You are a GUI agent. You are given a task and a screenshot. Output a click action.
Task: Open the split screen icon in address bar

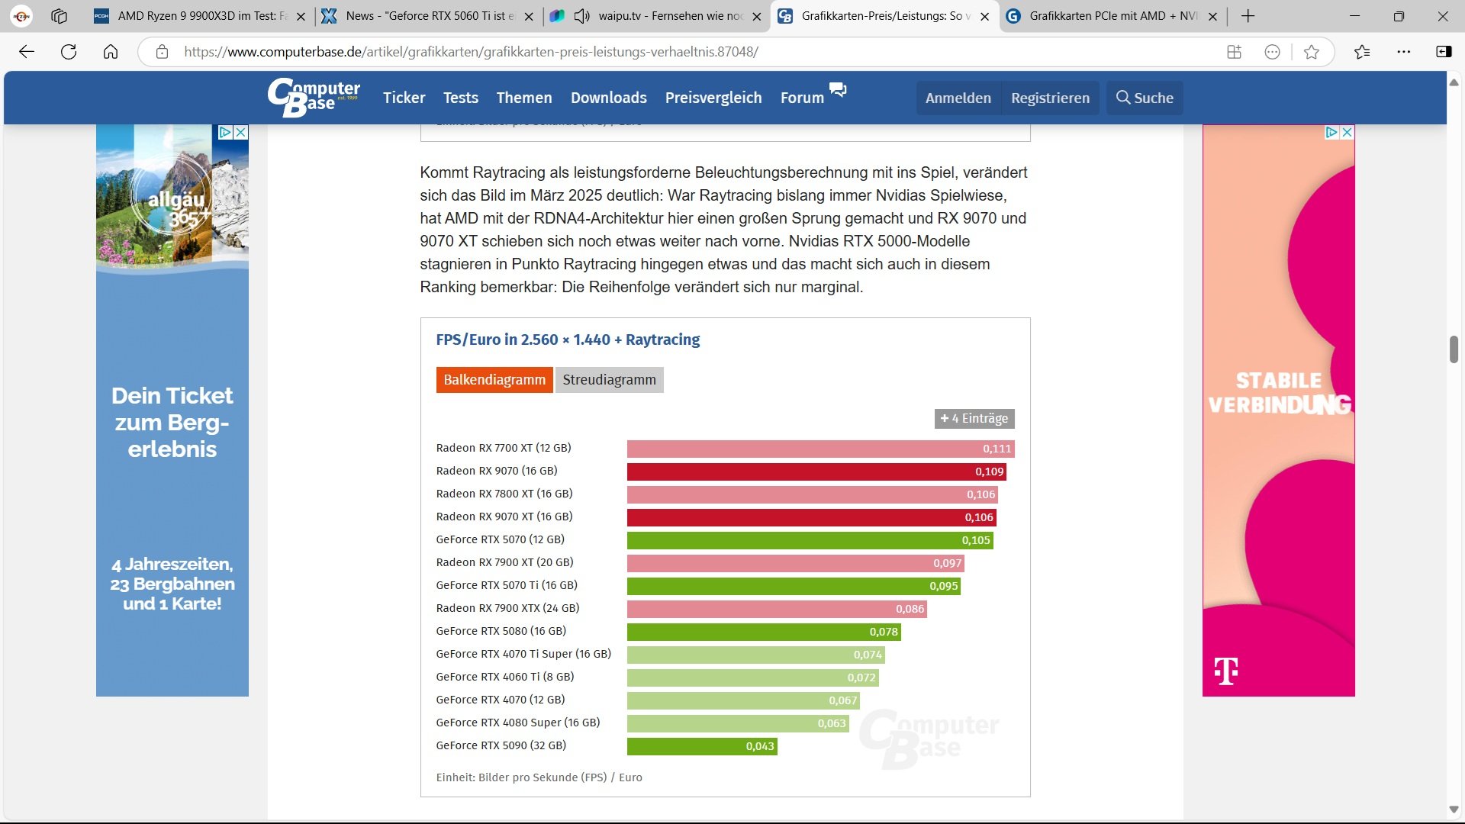[1234, 52]
